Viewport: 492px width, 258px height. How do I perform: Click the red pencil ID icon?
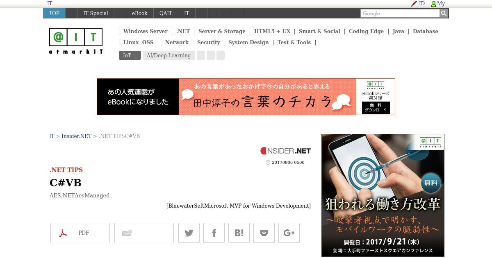(x=414, y=4)
